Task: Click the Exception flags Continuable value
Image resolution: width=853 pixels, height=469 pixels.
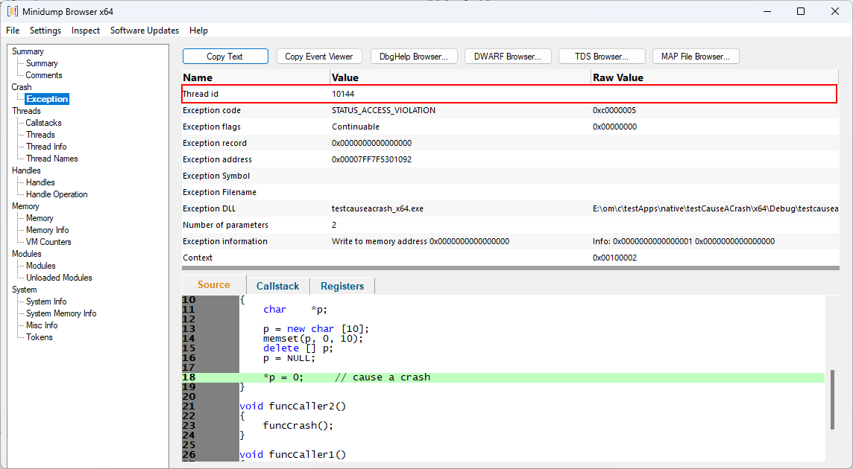Action: coord(356,127)
